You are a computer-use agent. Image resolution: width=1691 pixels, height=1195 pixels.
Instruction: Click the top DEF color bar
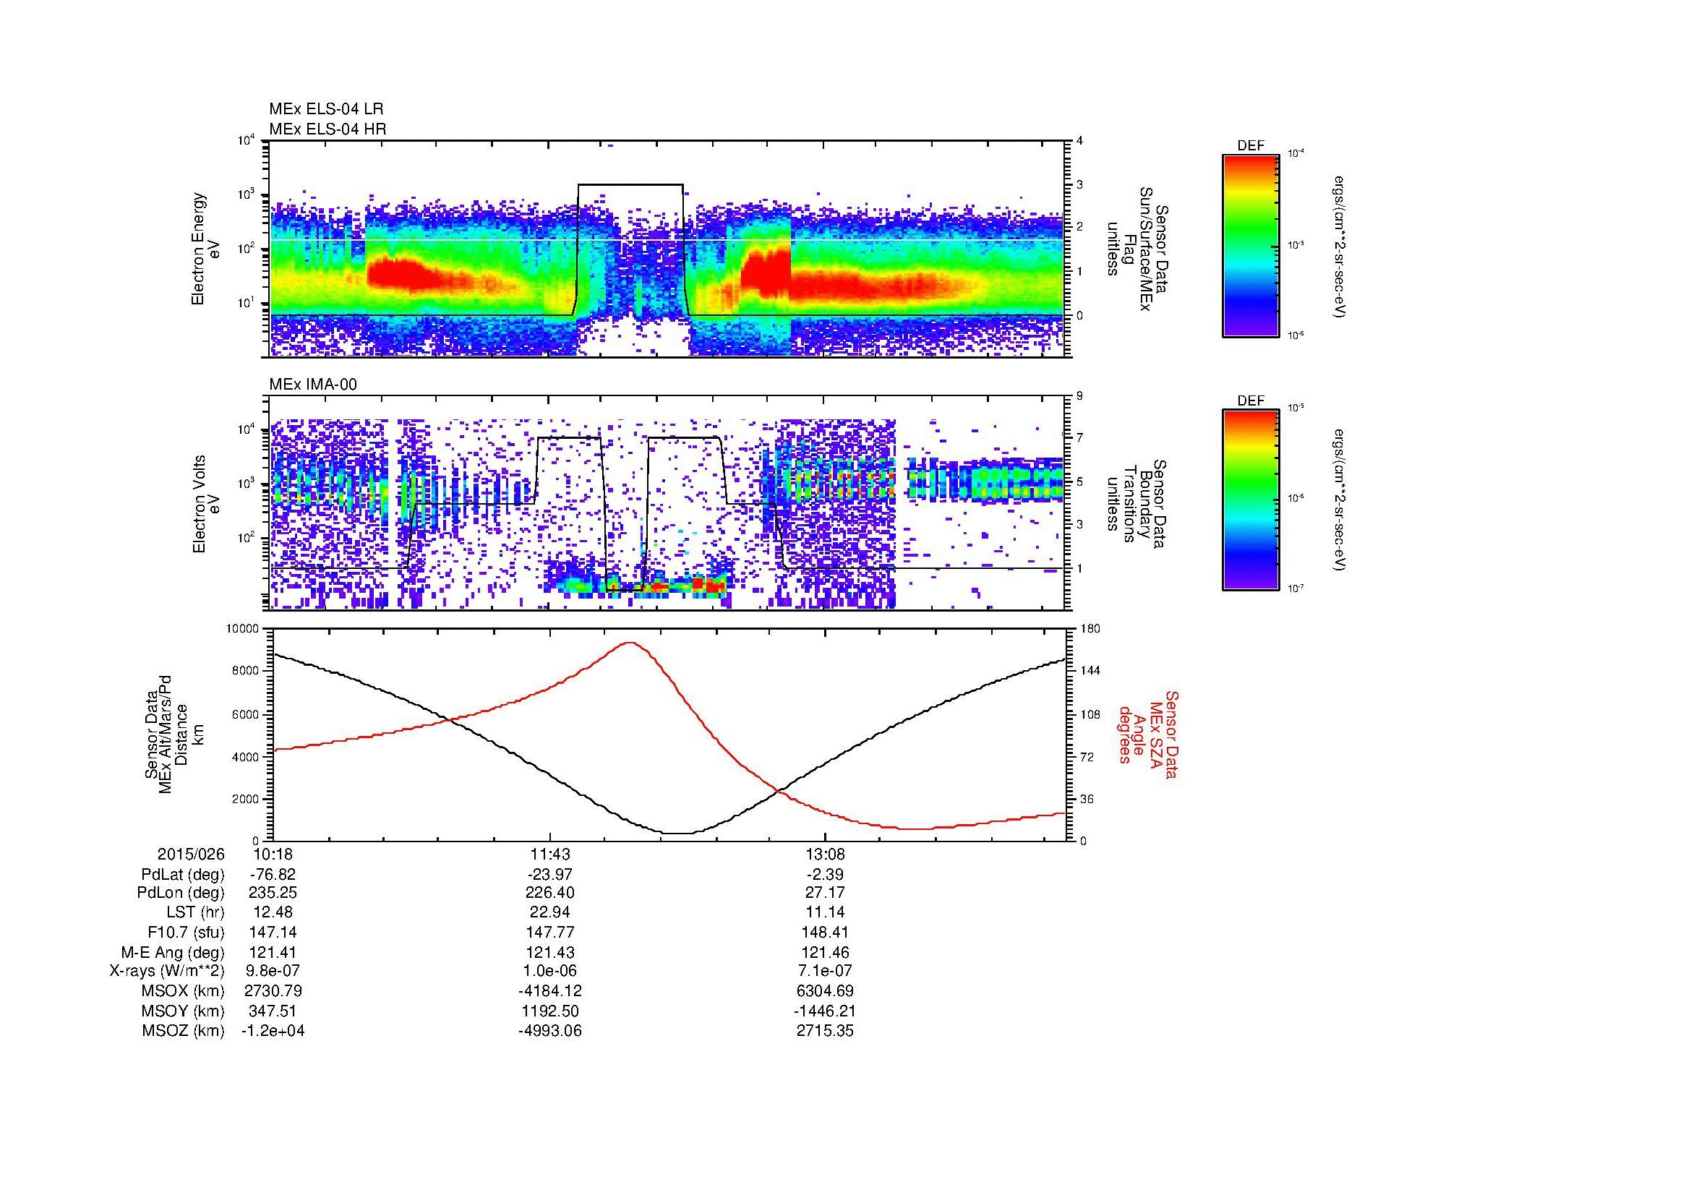[1251, 245]
